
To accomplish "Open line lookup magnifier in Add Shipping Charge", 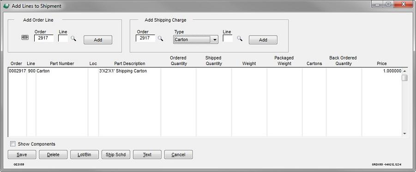I will click(240, 38).
